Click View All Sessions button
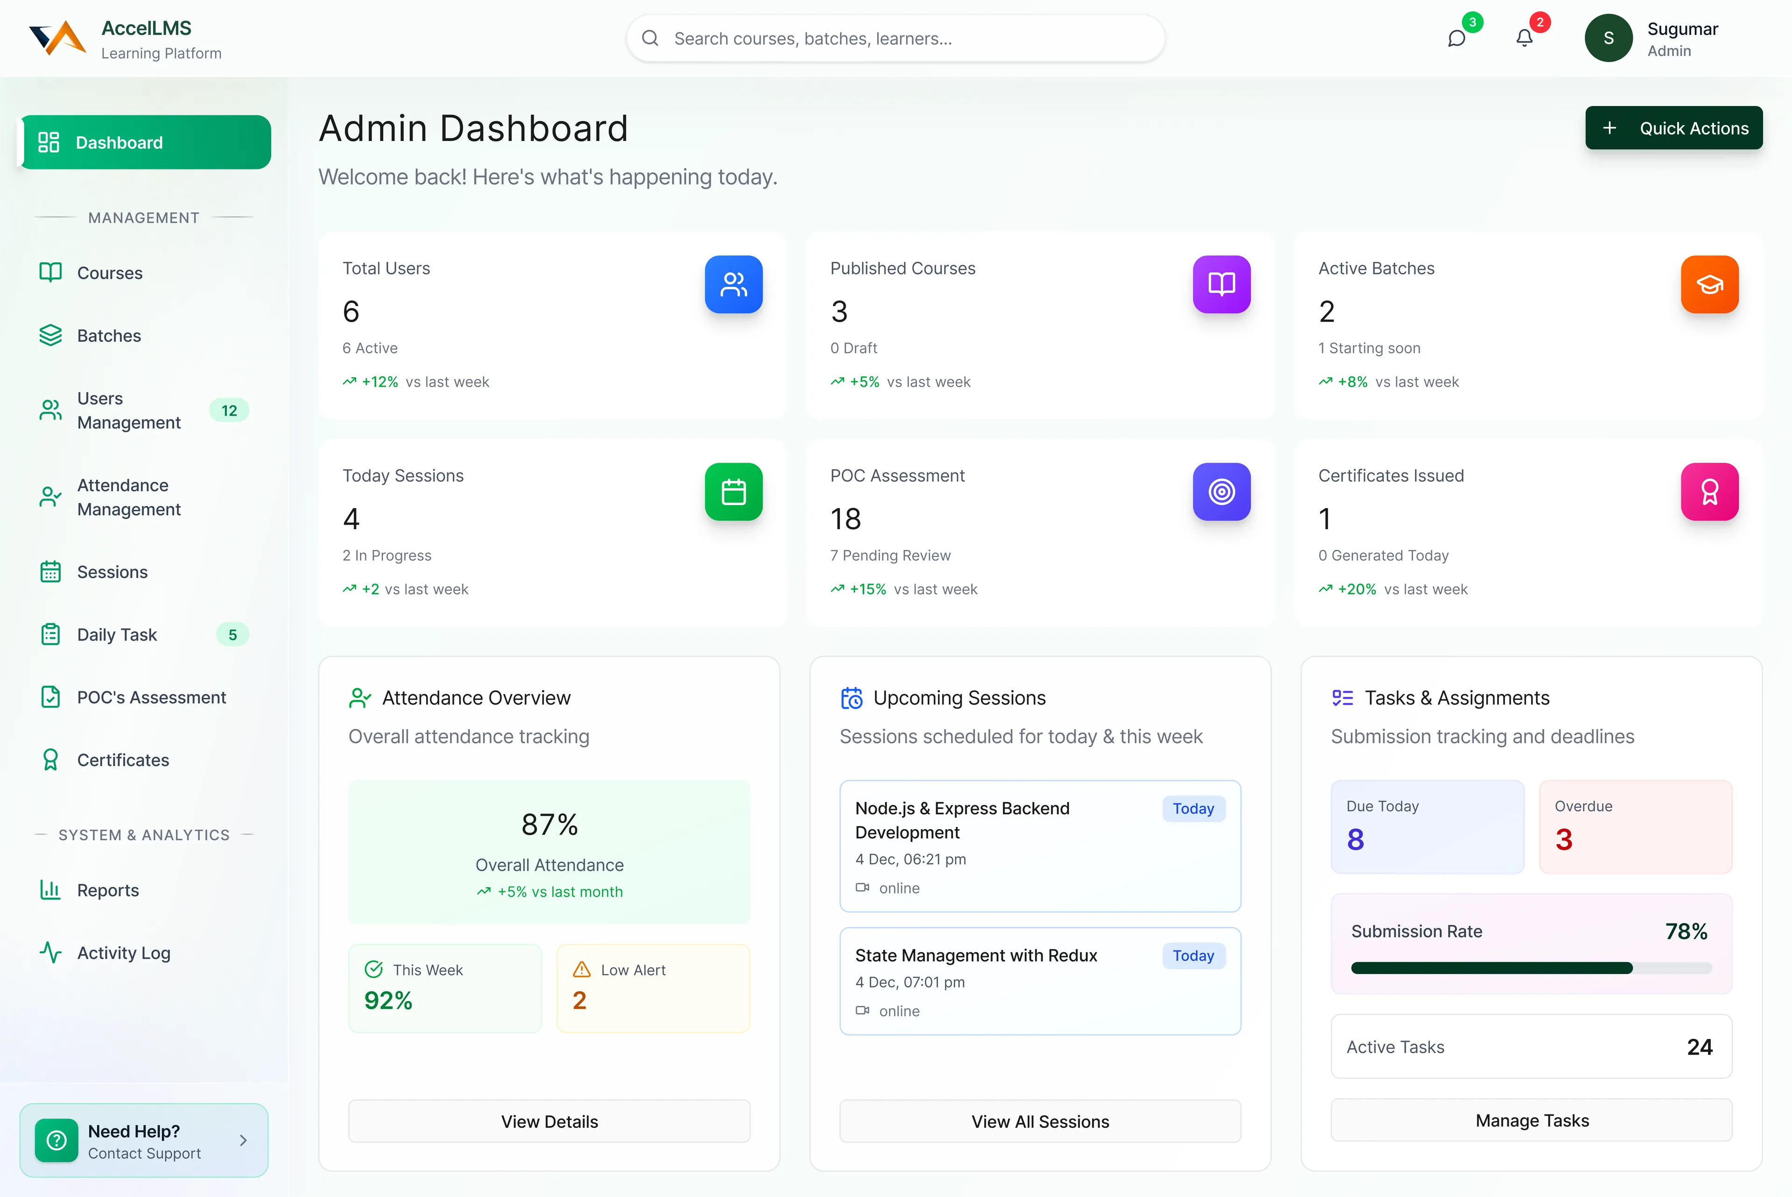Image resolution: width=1792 pixels, height=1197 pixels. 1039,1121
